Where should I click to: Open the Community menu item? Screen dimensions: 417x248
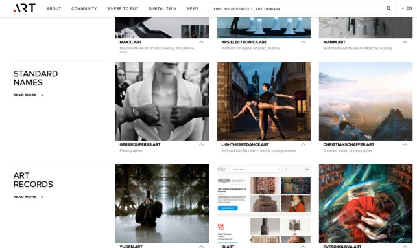[x=84, y=9]
